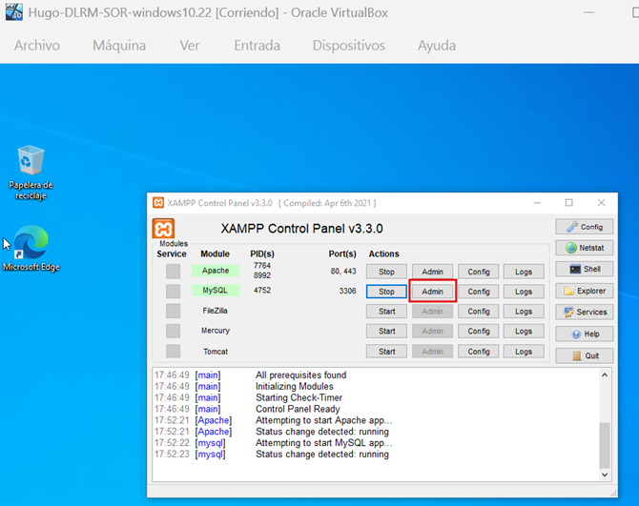The width and height of the screenshot is (639, 506).
Task: Open Explorer from the right sidebar
Action: [x=584, y=291]
